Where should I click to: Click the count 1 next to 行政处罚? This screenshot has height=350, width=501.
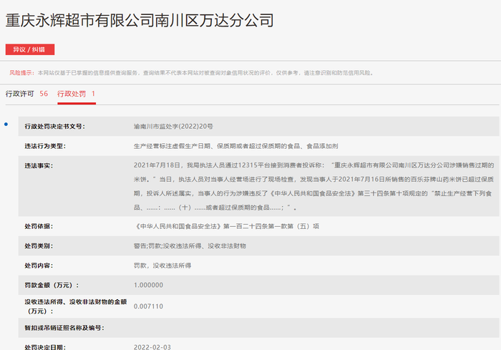93,94
